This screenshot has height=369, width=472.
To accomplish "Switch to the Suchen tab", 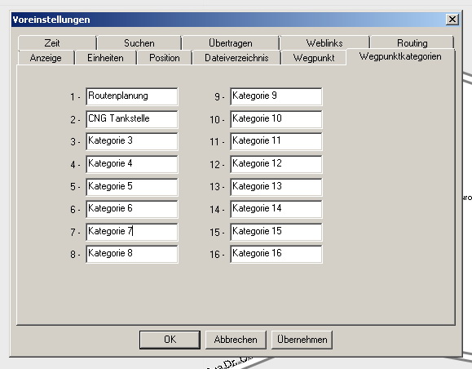I will tap(139, 42).
